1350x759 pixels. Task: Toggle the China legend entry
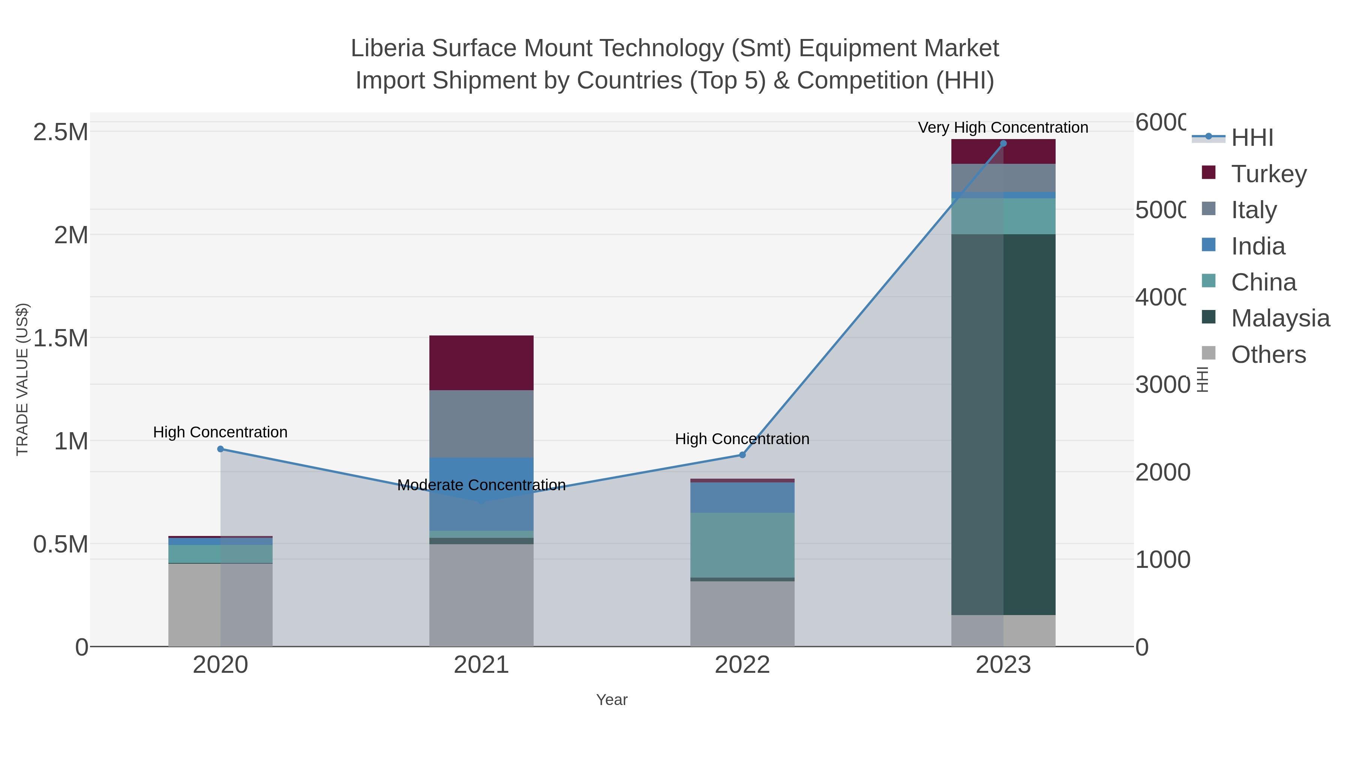pyautogui.click(x=1249, y=282)
